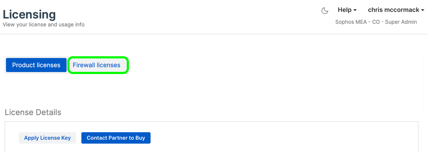Click the blank area below the license tabs
Screen dimensions: 428x152
point(180,90)
